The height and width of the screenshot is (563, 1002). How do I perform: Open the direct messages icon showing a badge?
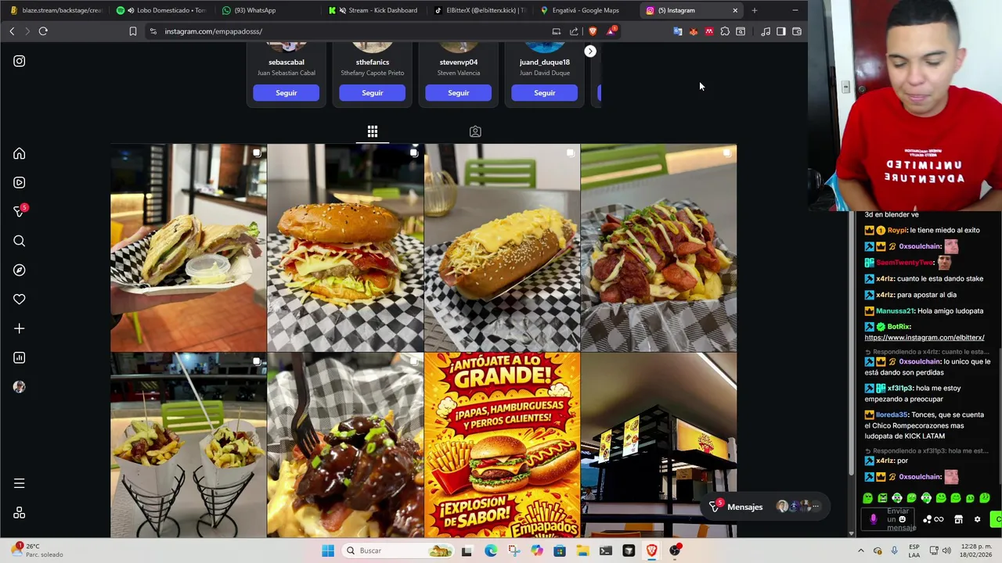pyautogui.click(x=20, y=211)
